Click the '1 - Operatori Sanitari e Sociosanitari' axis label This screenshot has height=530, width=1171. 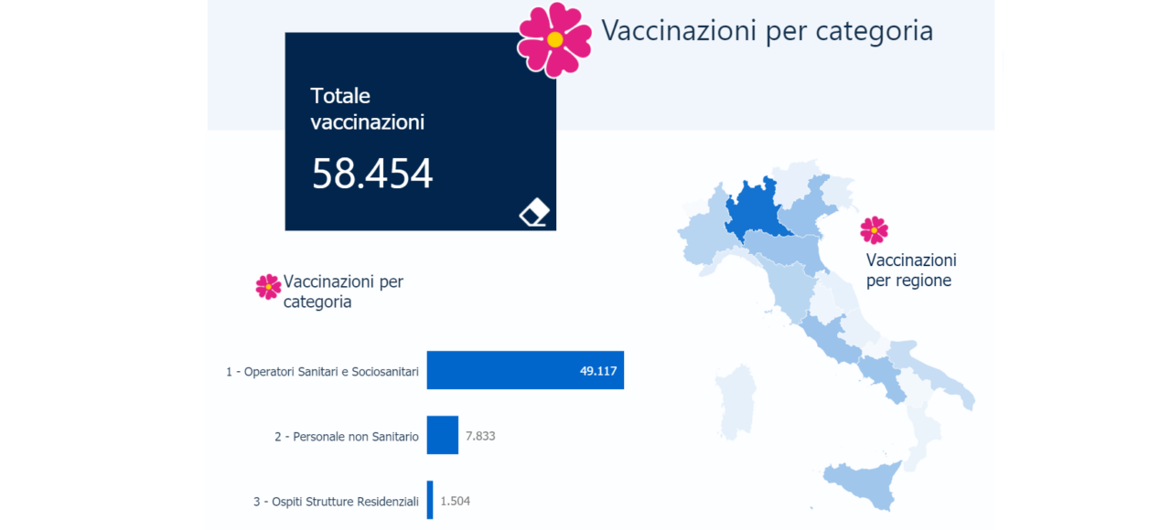click(x=323, y=372)
